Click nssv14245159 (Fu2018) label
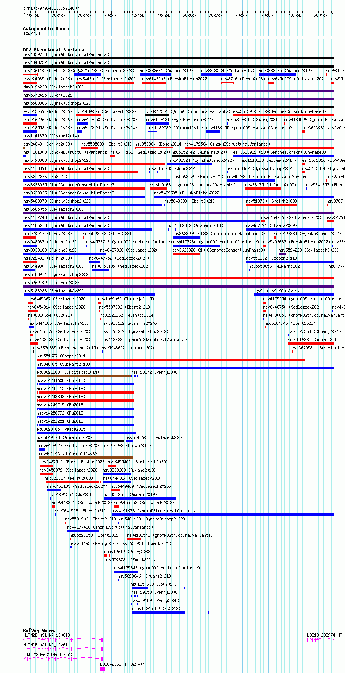This screenshot has height=673, width=345. coord(156,609)
